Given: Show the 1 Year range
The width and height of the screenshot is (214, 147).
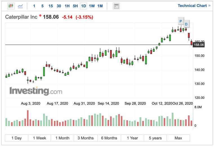Looking at the screenshot, I should (132, 138).
